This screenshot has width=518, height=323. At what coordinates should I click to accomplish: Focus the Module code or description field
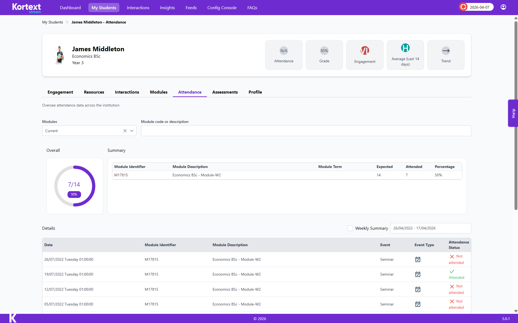[306, 131]
